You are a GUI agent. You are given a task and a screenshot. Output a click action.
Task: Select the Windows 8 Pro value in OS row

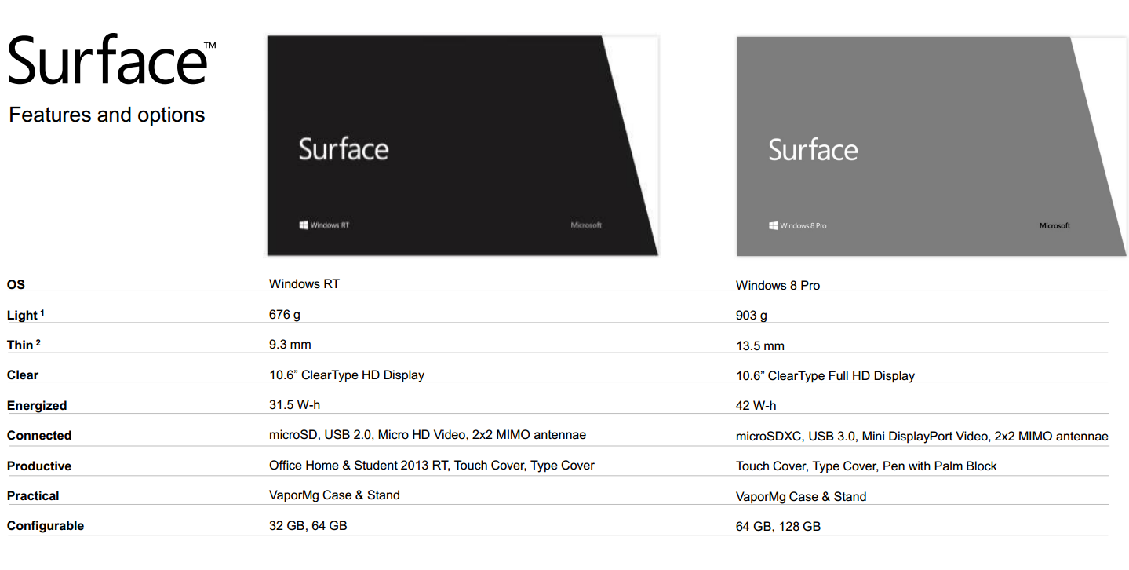point(778,285)
